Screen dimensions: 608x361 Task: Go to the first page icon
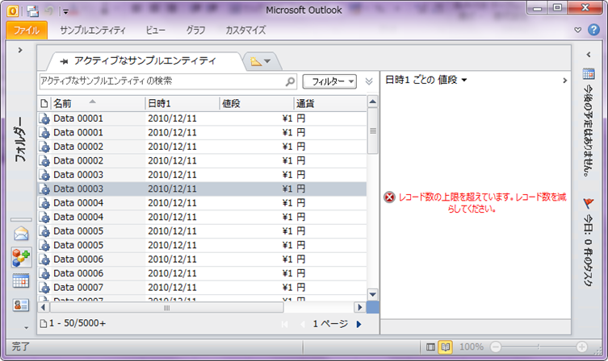(284, 324)
